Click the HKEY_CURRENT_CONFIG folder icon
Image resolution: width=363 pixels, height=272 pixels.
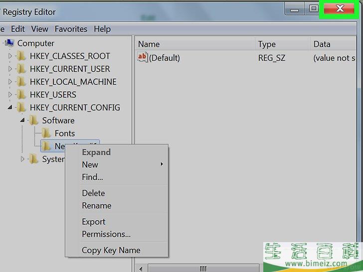click(x=21, y=108)
